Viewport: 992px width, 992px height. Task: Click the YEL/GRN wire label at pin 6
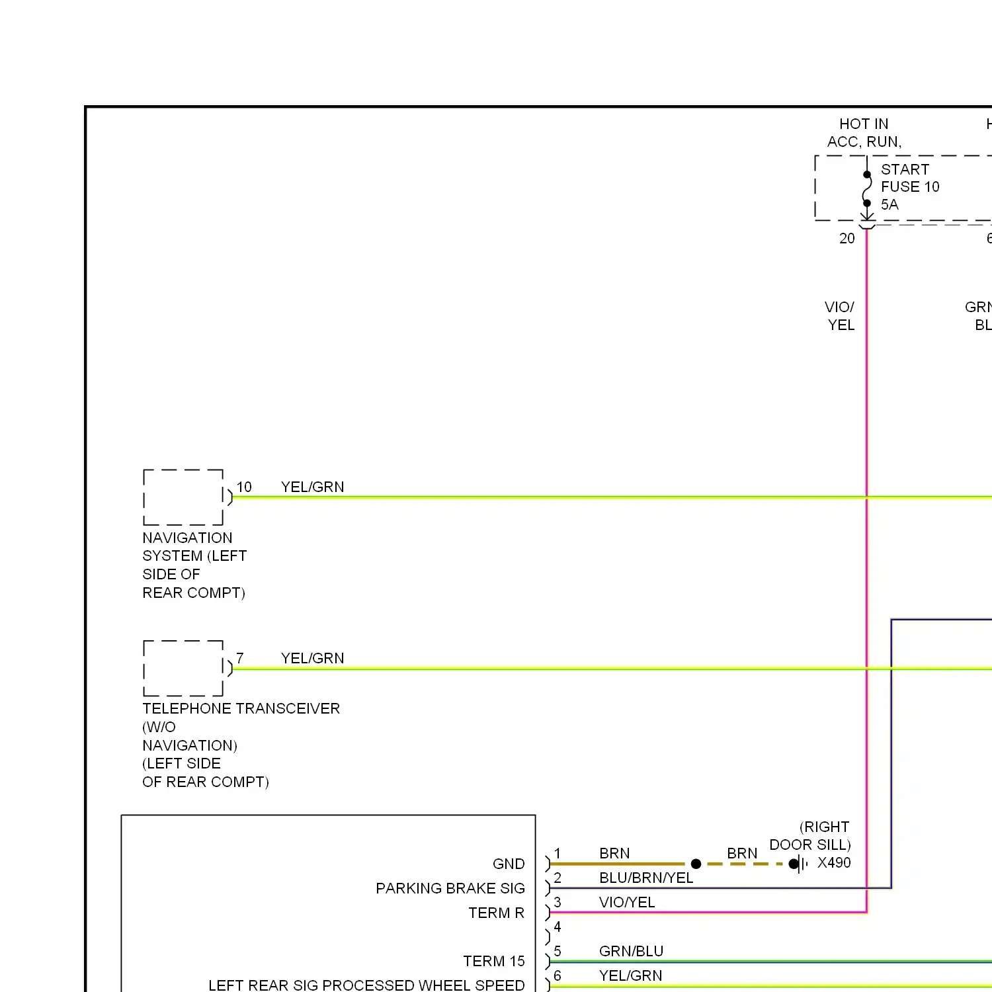630,976
